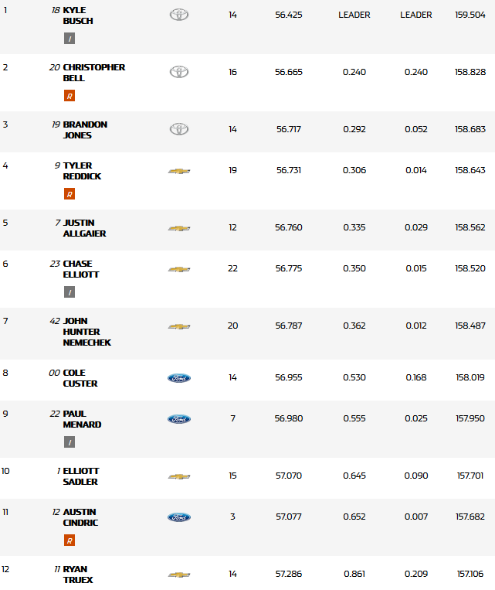Click the Chevrolet logo in Elliott Sadler's row

179,476
